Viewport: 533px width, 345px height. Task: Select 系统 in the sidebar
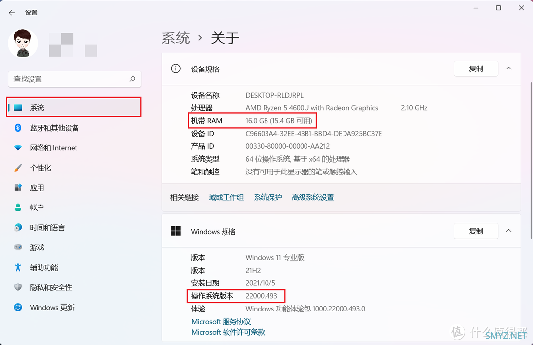click(74, 107)
